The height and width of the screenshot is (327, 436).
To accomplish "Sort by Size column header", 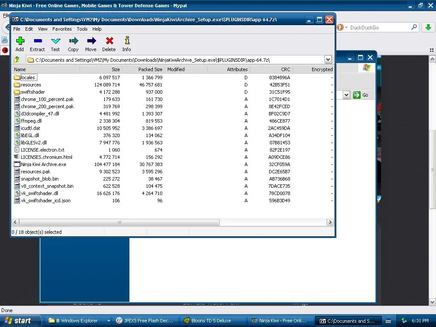I will click(x=101, y=69).
